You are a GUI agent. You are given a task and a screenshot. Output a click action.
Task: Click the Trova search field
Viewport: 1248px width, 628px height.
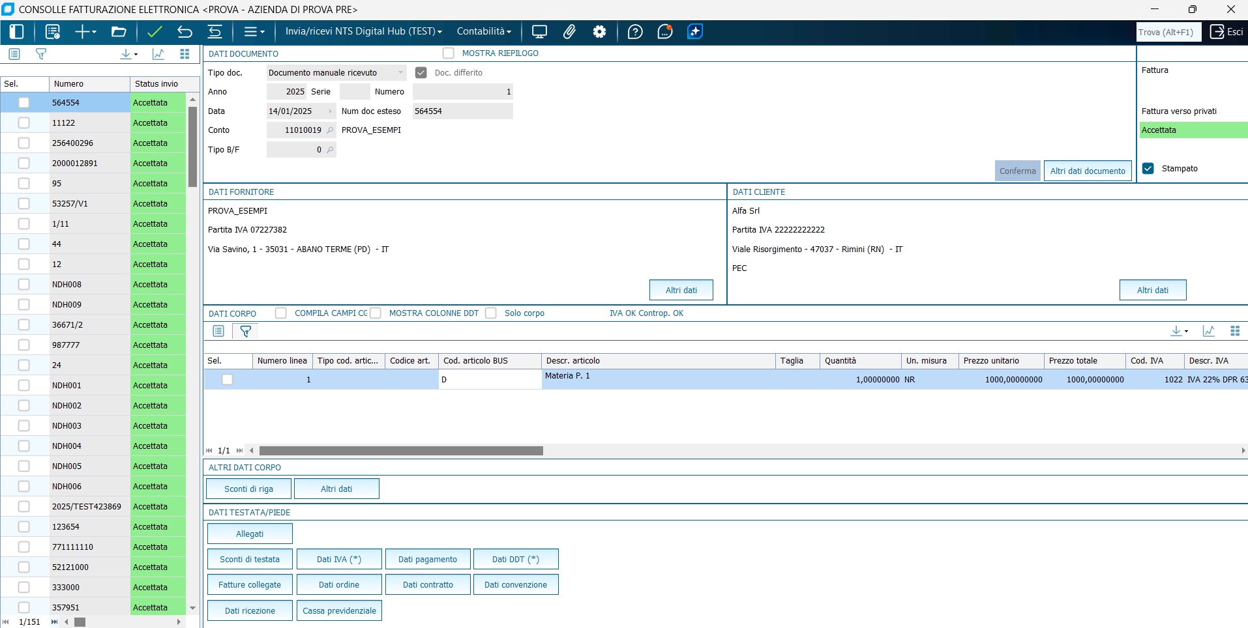click(x=1168, y=32)
